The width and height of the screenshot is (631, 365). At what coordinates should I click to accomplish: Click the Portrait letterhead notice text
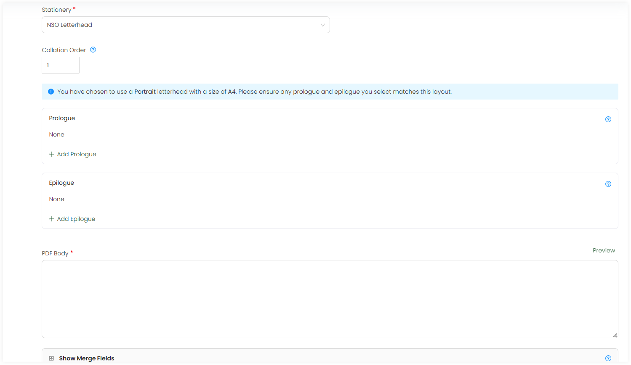click(254, 92)
